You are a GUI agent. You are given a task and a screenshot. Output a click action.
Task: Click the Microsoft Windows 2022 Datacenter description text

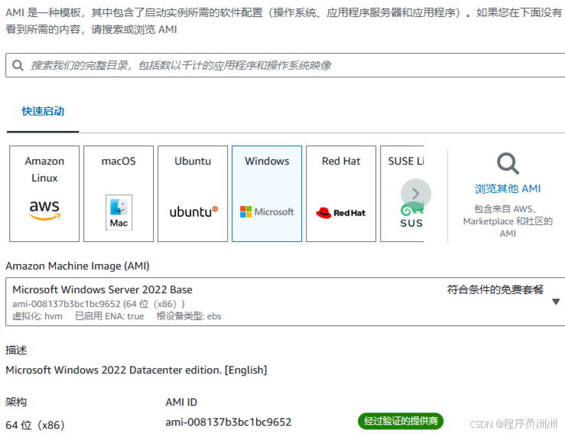[x=136, y=370]
